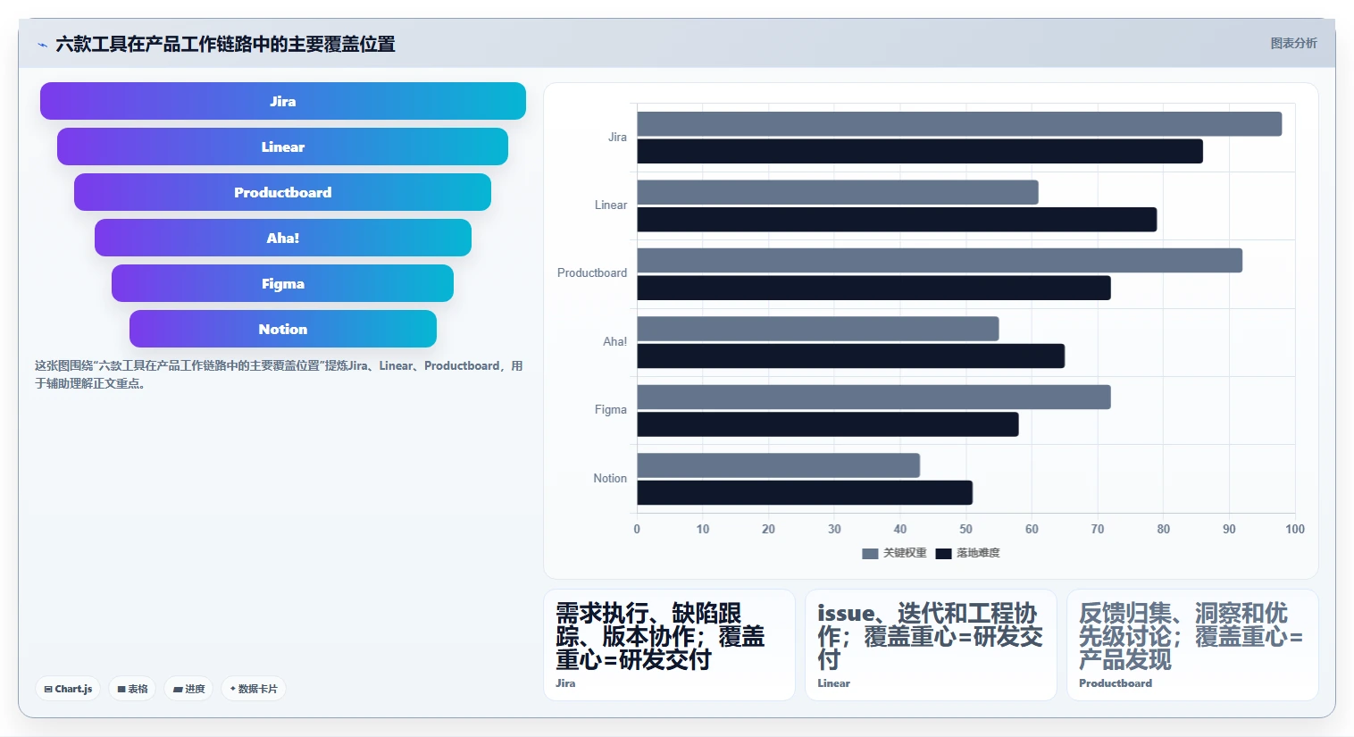Click the x-axis tick value 0

(637, 529)
